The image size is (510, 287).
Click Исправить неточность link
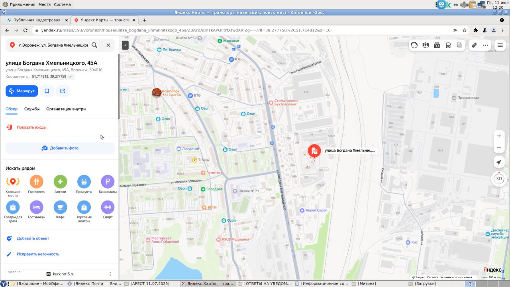[38, 254]
